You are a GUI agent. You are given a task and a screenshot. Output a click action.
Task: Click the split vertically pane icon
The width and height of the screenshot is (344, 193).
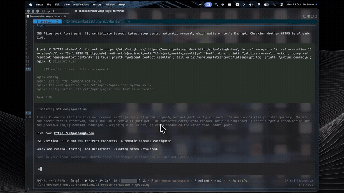point(312,16)
